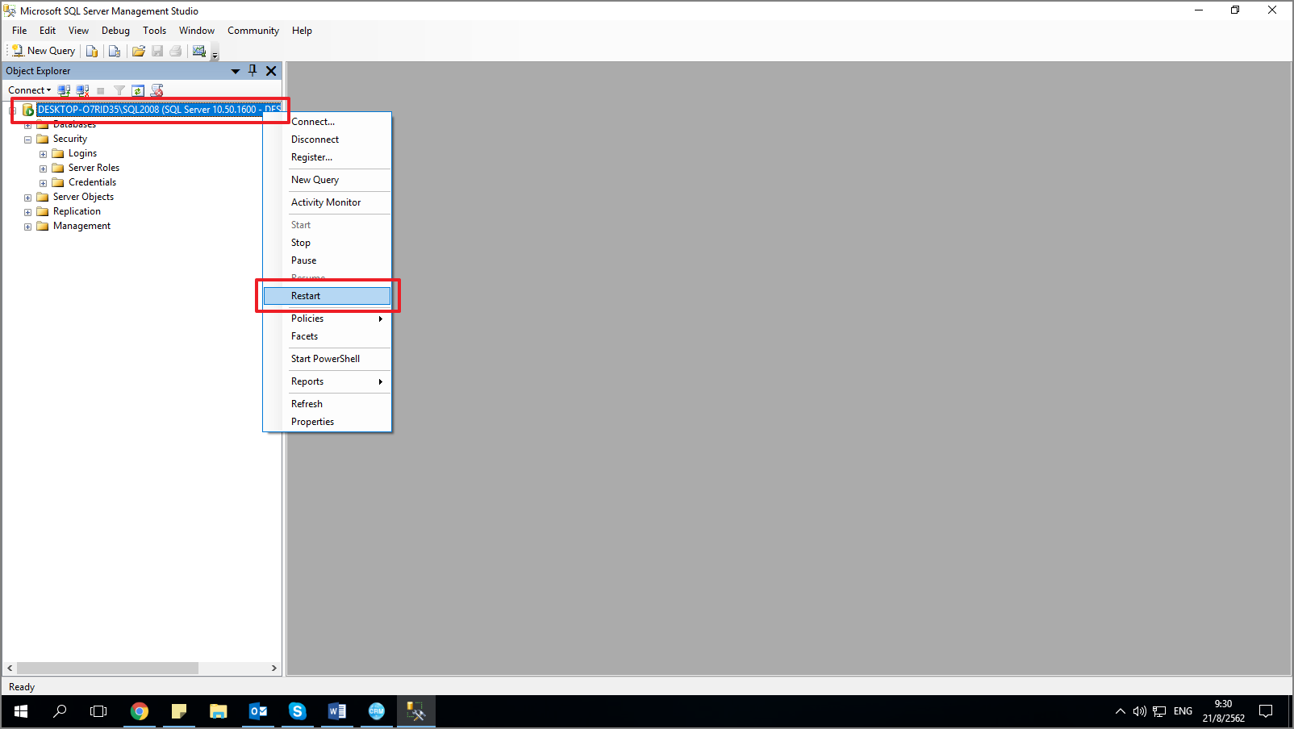The height and width of the screenshot is (729, 1294).
Task: Click the scroll right arrow in Object Explorer
Action: tap(274, 669)
